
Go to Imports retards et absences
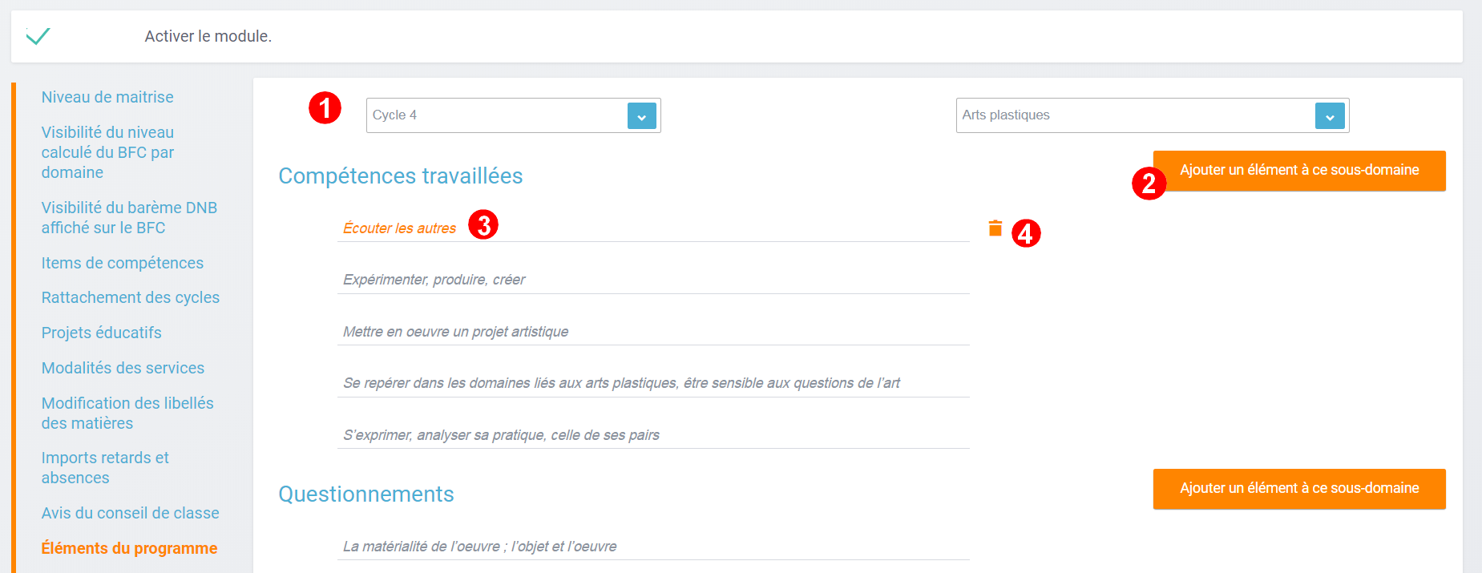click(x=105, y=467)
